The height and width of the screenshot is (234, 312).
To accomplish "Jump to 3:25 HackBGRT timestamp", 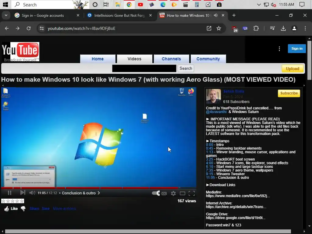I will (209, 159).
